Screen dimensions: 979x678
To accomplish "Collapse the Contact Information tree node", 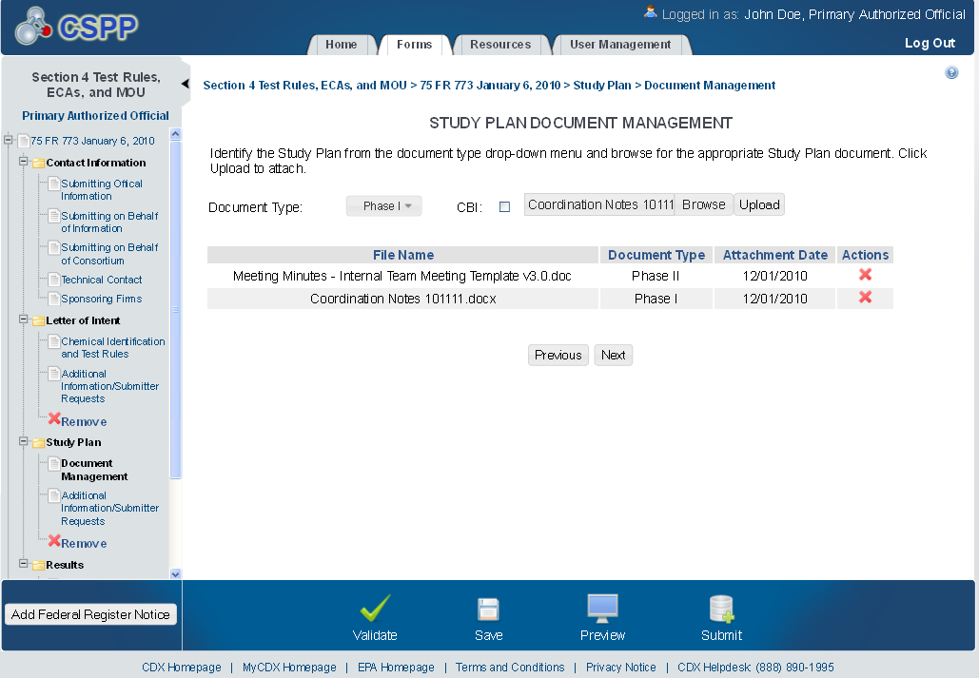I will click(24, 162).
